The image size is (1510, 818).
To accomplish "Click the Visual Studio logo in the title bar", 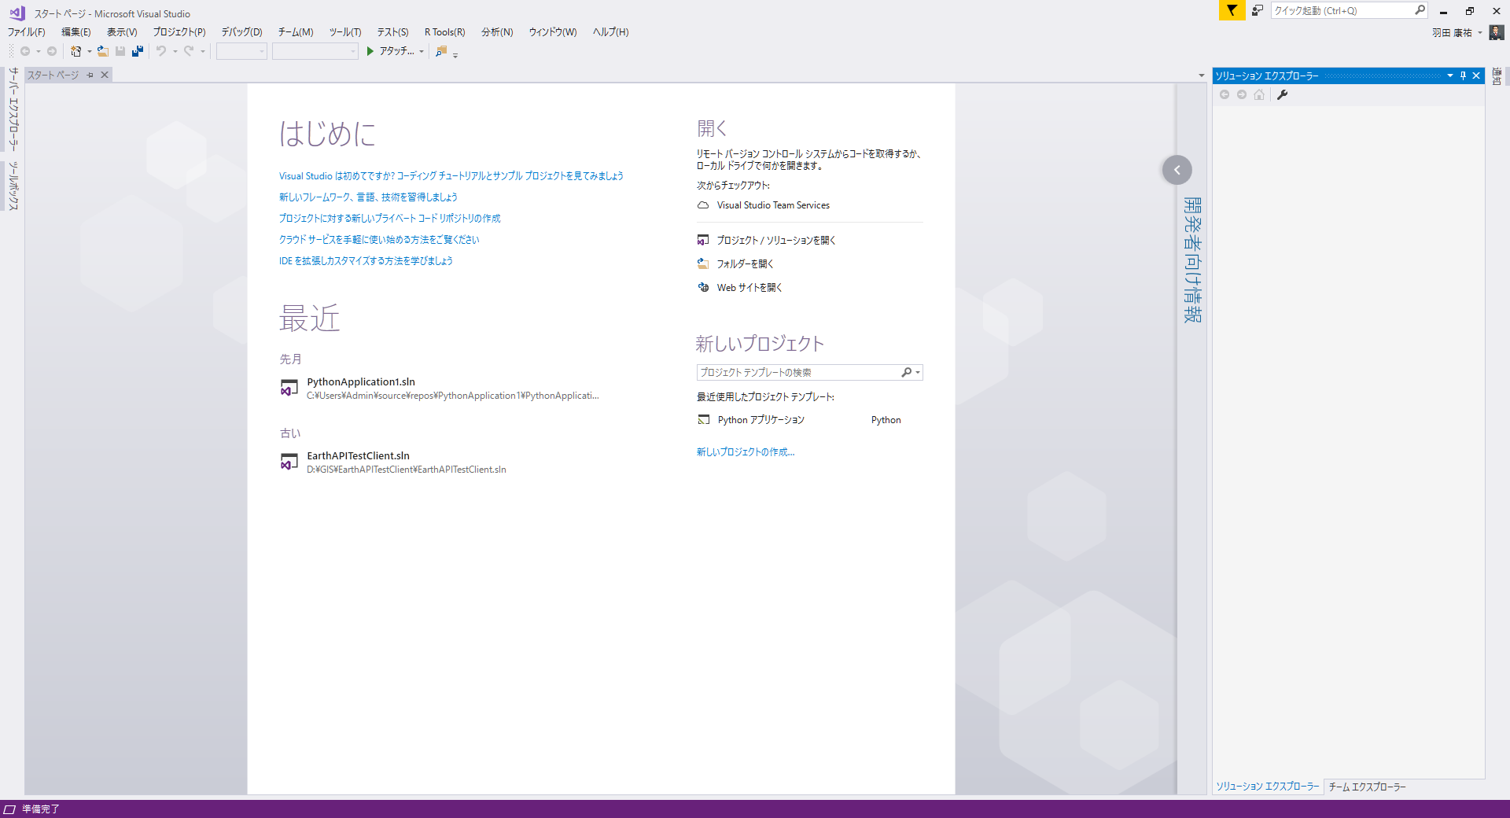I will [17, 13].
